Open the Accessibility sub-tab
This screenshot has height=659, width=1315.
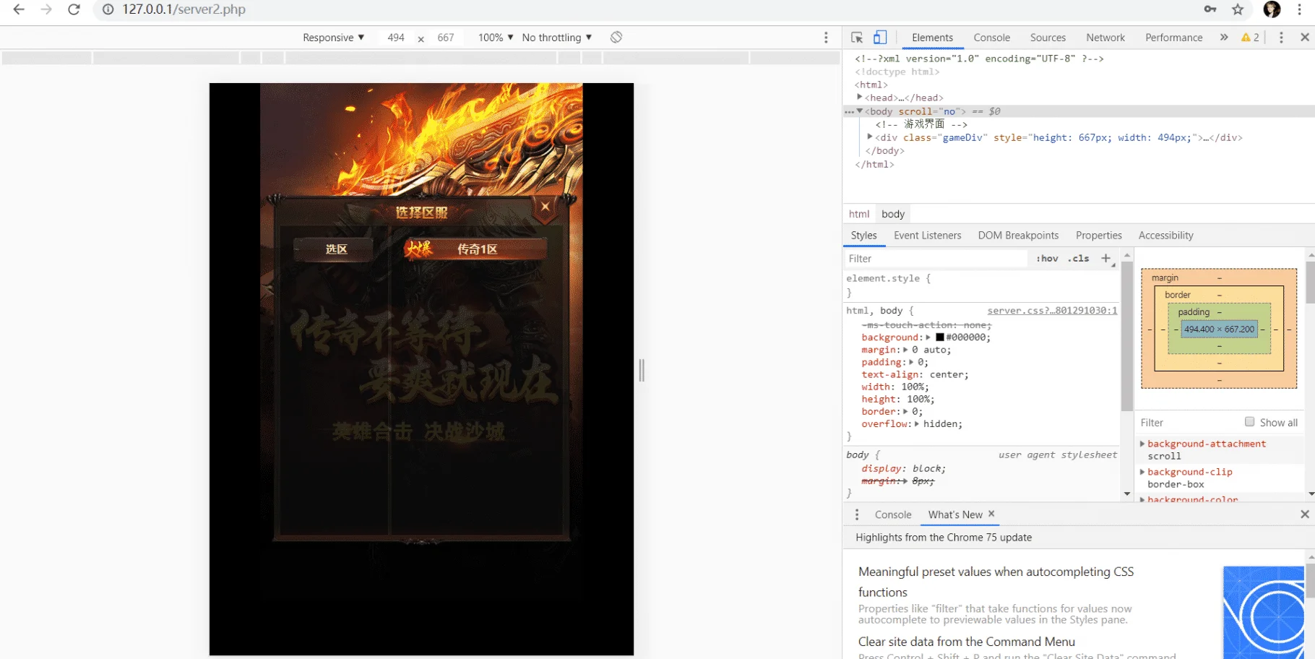[1165, 236]
